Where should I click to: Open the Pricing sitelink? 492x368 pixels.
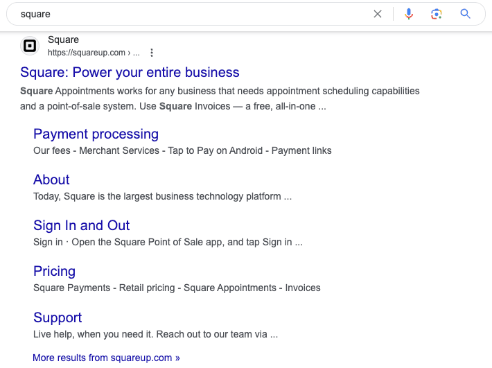pos(54,271)
